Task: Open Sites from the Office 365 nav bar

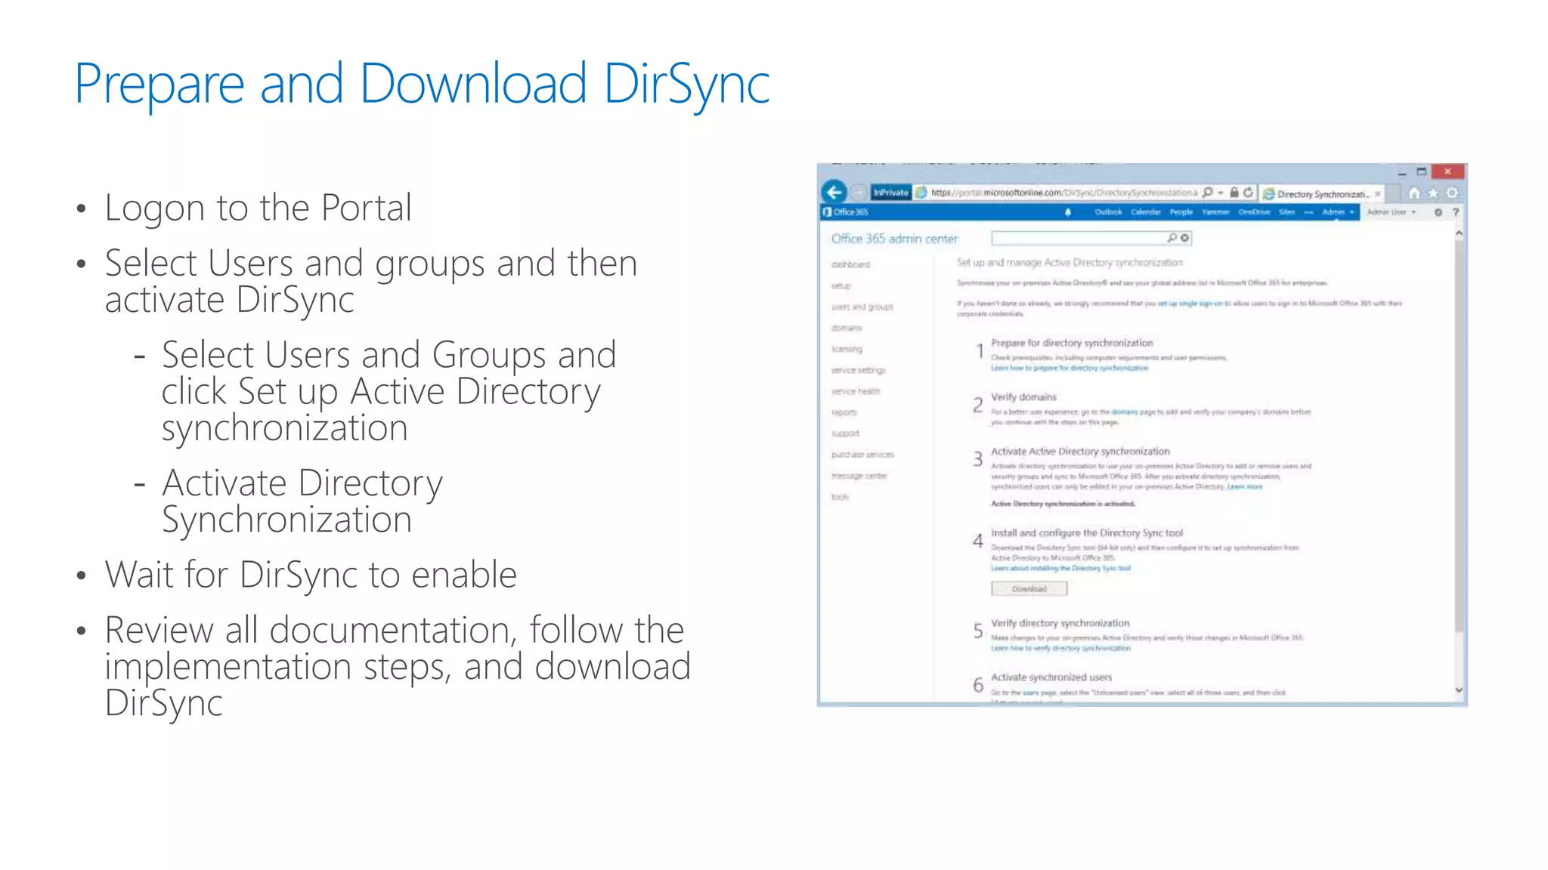Action: click(x=1286, y=212)
